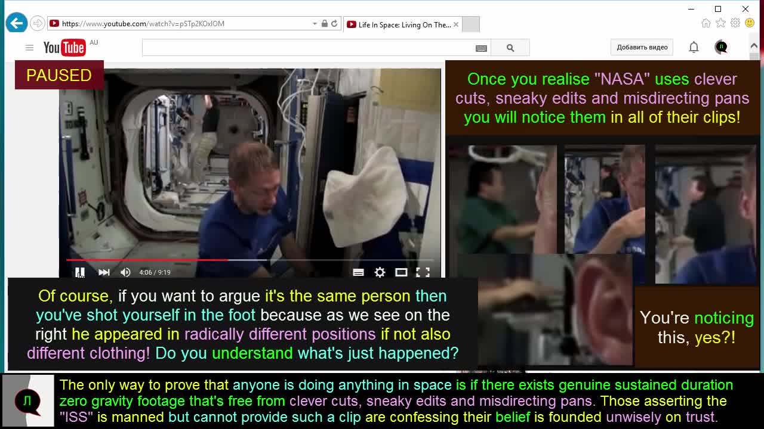Open browser Home icon
The image size is (764, 429).
coord(706,23)
